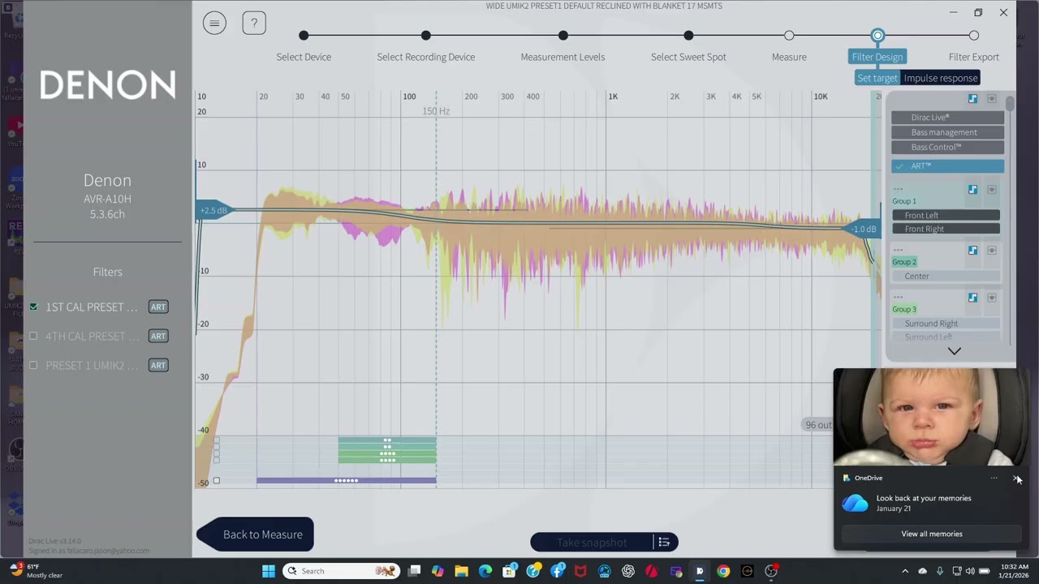Select the Front Left speaker
This screenshot has height=584, width=1039.
[946, 215]
